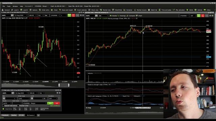This screenshot has width=216, height=121.
Task: Open the Account toolbar icon
Action: 6,10
